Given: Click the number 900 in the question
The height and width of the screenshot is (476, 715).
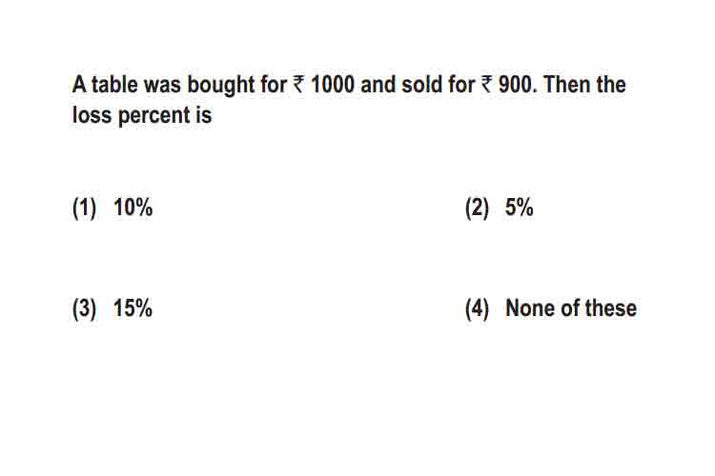Looking at the screenshot, I should tap(515, 85).
